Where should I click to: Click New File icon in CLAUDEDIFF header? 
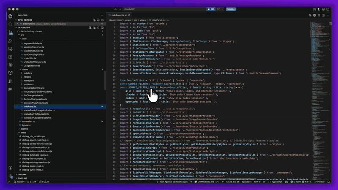[x=90, y=27]
